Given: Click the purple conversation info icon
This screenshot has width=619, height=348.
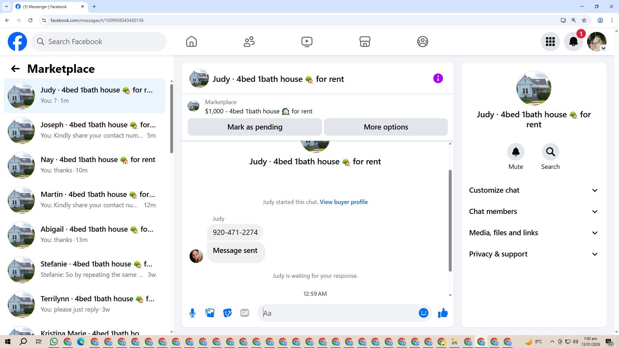Looking at the screenshot, I should 438,78.
